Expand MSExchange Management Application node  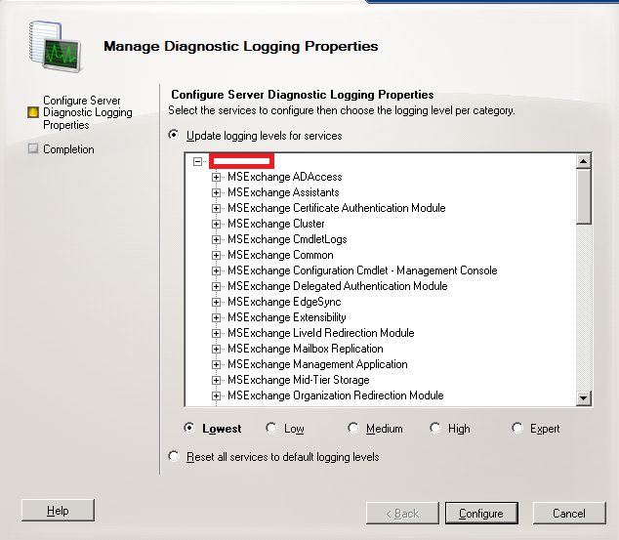click(216, 364)
